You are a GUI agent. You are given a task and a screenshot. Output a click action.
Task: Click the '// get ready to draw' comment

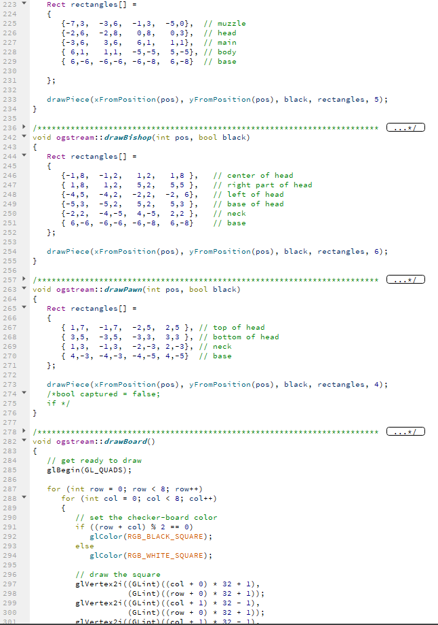pos(94,460)
